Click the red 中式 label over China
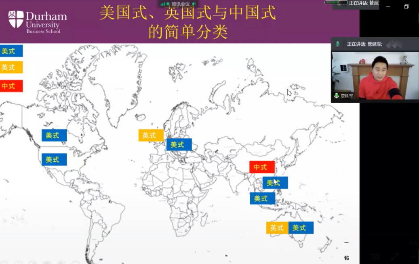The image size is (419, 264). (x=262, y=167)
